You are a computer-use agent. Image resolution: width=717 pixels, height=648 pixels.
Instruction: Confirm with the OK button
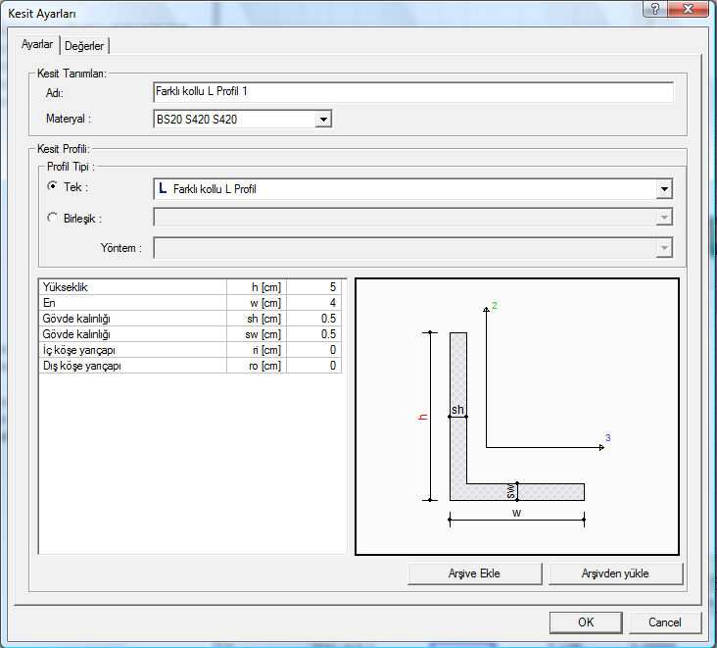point(586,623)
